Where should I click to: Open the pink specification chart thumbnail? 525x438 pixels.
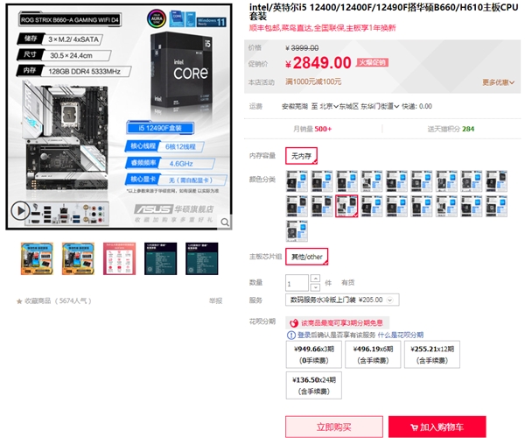120,258
